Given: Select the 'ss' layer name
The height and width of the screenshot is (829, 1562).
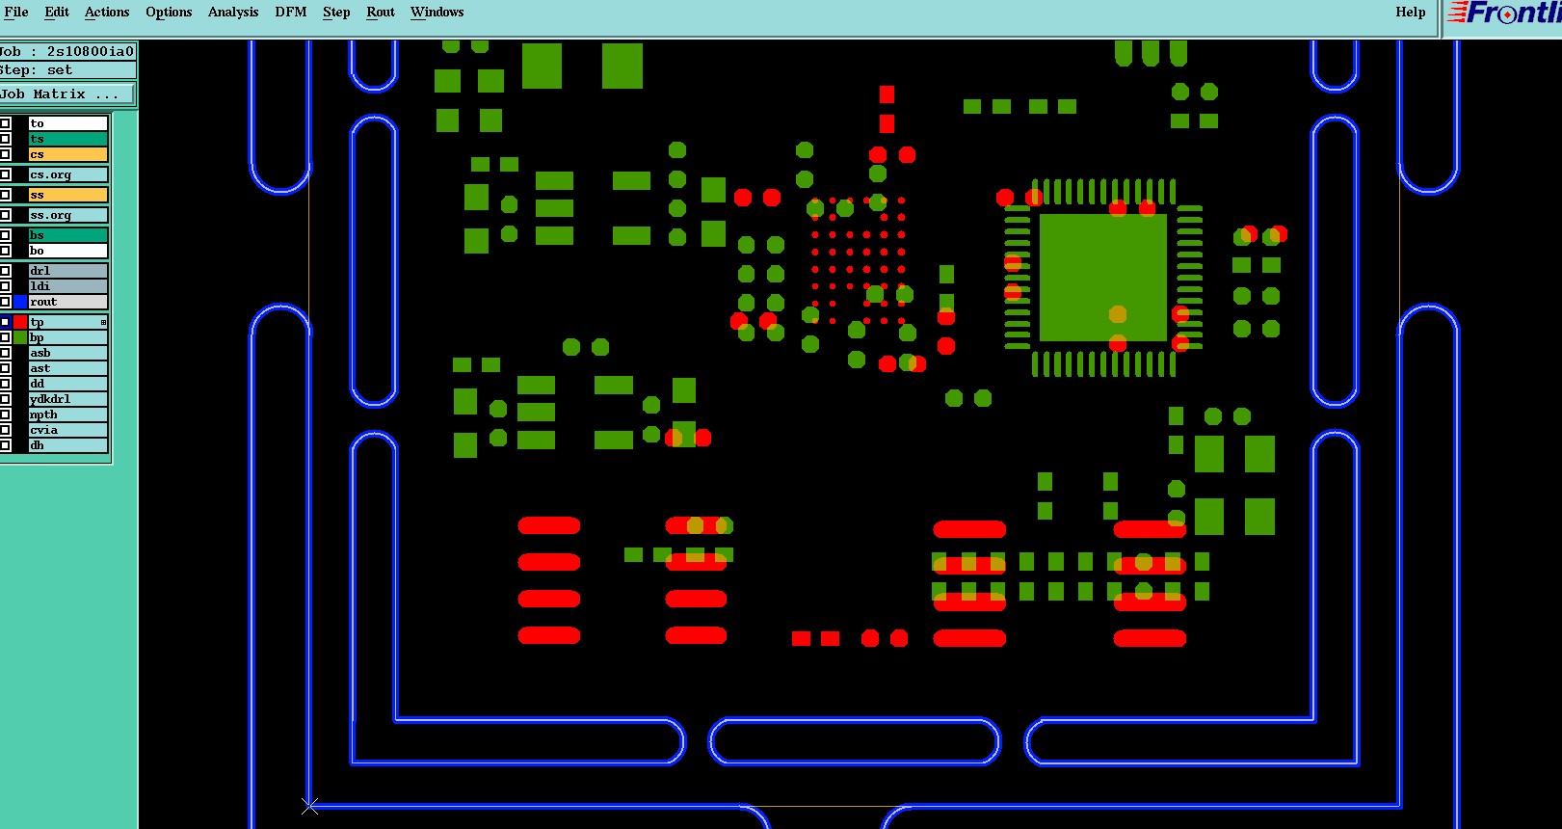Looking at the screenshot, I should click(x=67, y=195).
